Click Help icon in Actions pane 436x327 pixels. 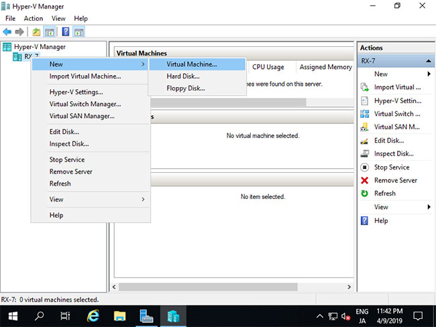364,221
